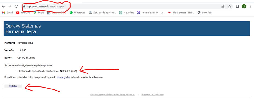The width and height of the screenshot is (254, 110).
Task: Click the Editor: label
Action: pyautogui.click(x=9, y=57)
